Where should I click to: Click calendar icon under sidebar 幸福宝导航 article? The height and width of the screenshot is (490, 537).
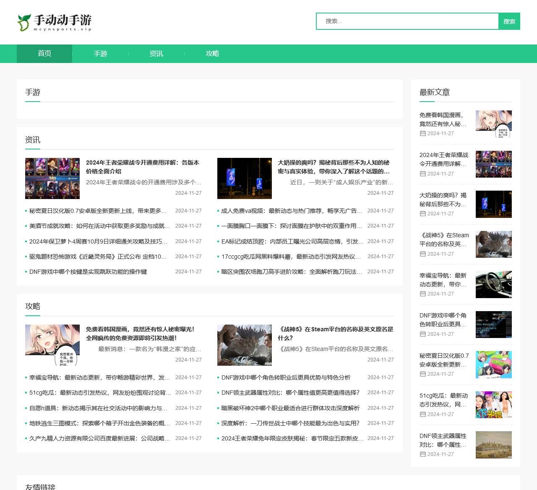click(423, 294)
